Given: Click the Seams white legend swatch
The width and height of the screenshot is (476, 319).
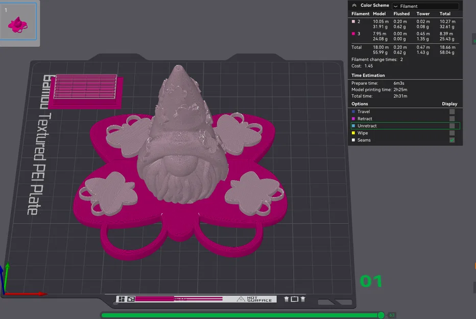Looking at the screenshot, I should [353, 140].
